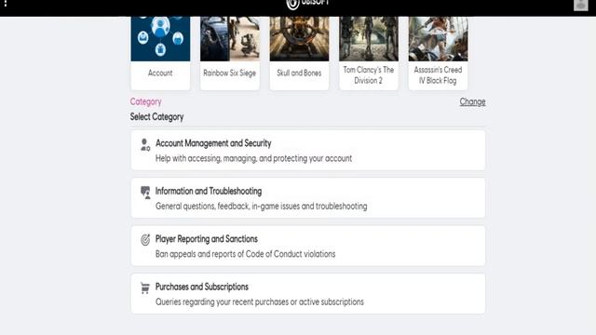The height and width of the screenshot is (335, 596).
Task: Click the Select Category heading
Action: pyautogui.click(x=156, y=117)
